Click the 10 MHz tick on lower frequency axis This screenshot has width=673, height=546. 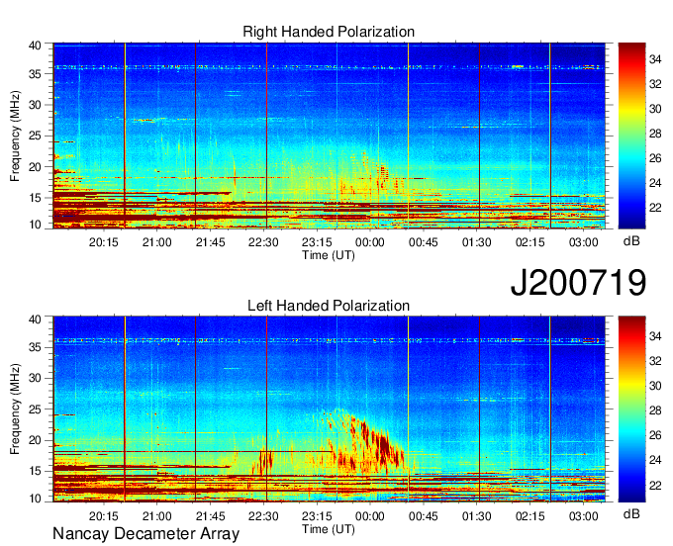(36, 499)
